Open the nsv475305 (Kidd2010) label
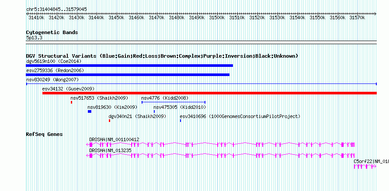The height and width of the screenshot is (191, 389). (x=180, y=107)
